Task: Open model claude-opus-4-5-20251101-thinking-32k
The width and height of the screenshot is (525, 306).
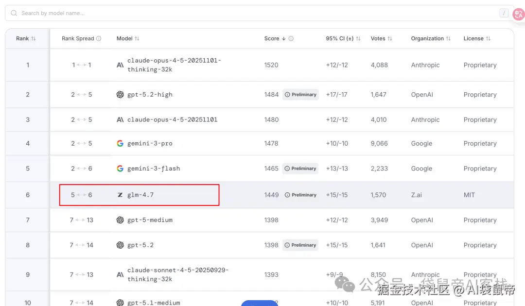Action: coord(174,65)
